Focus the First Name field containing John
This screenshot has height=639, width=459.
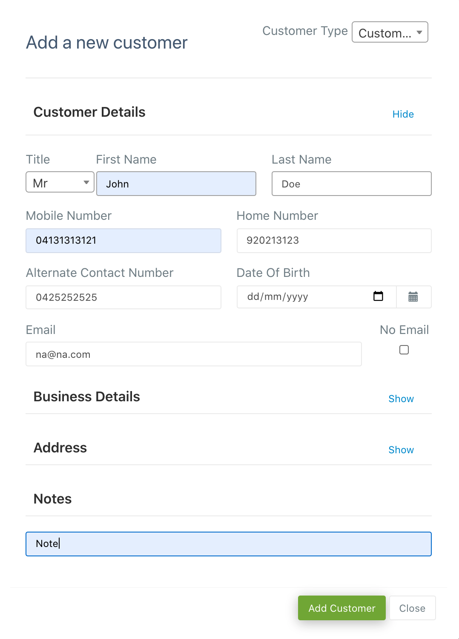tap(176, 184)
